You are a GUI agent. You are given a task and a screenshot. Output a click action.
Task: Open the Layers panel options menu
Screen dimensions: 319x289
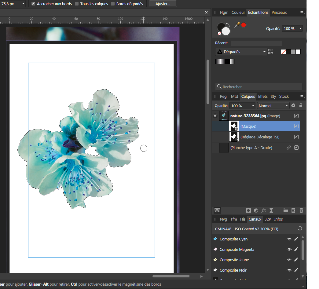[x=302, y=96]
